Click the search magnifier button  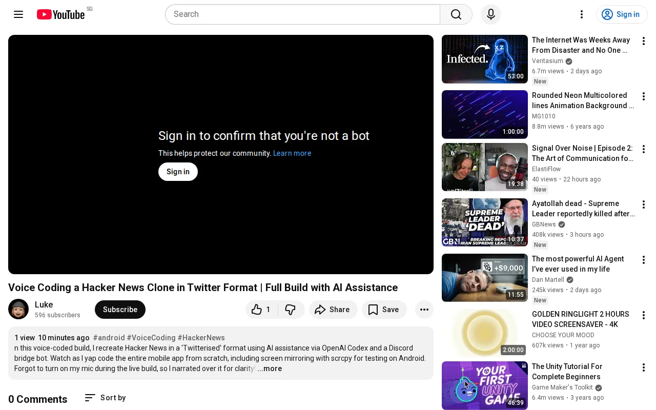click(456, 14)
